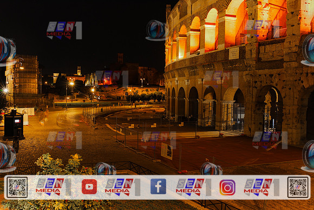Image resolution: width=314 pixels, height=210 pixels.
Task: Click SEN Media logo between Facebook and Instagram
Action: (193, 187)
